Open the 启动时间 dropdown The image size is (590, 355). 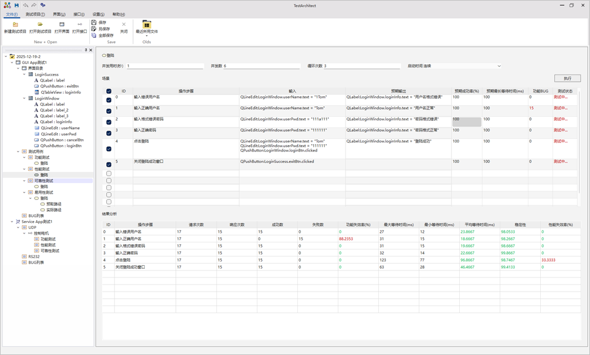(x=499, y=66)
